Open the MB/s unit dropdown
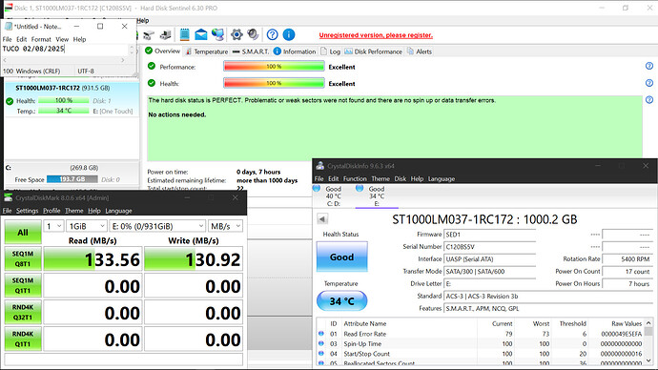The width and height of the screenshot is (658, 370). point(225,226)
